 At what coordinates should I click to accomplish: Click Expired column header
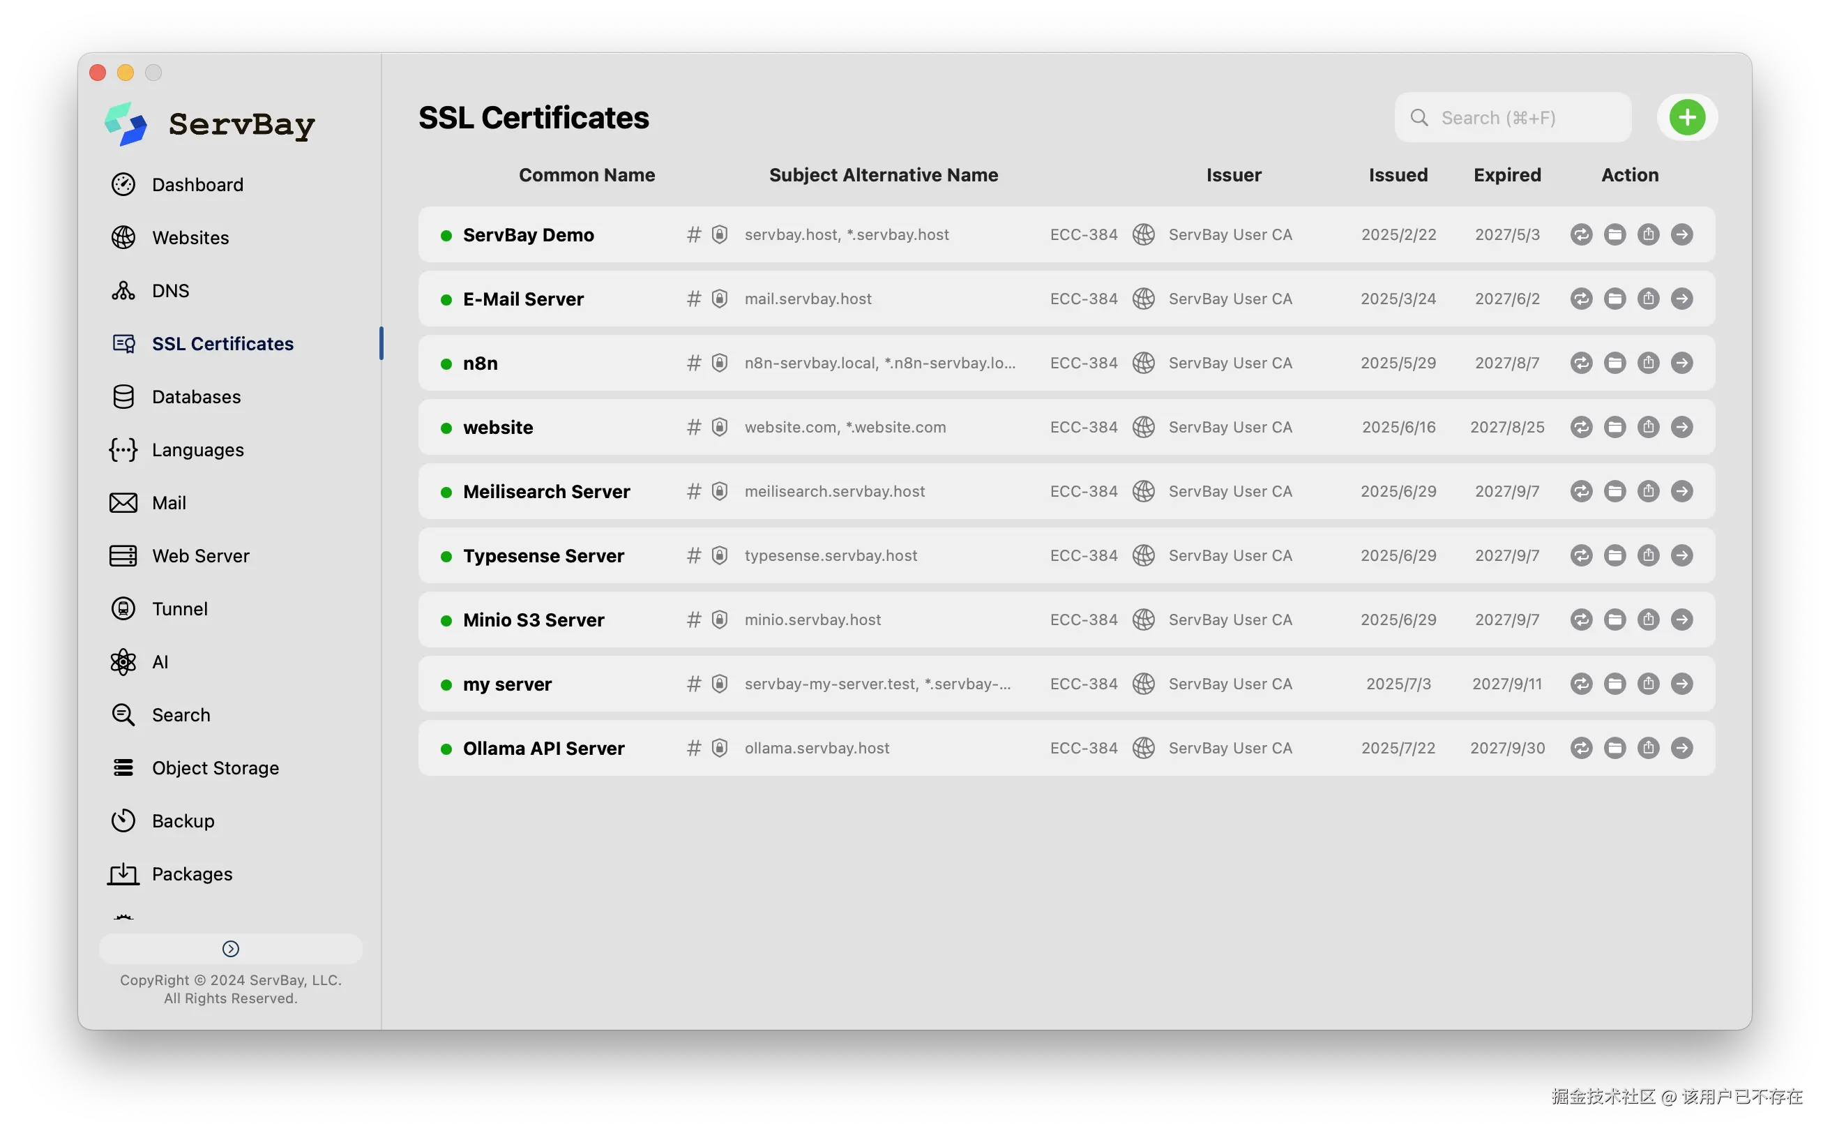(1507, 174)
